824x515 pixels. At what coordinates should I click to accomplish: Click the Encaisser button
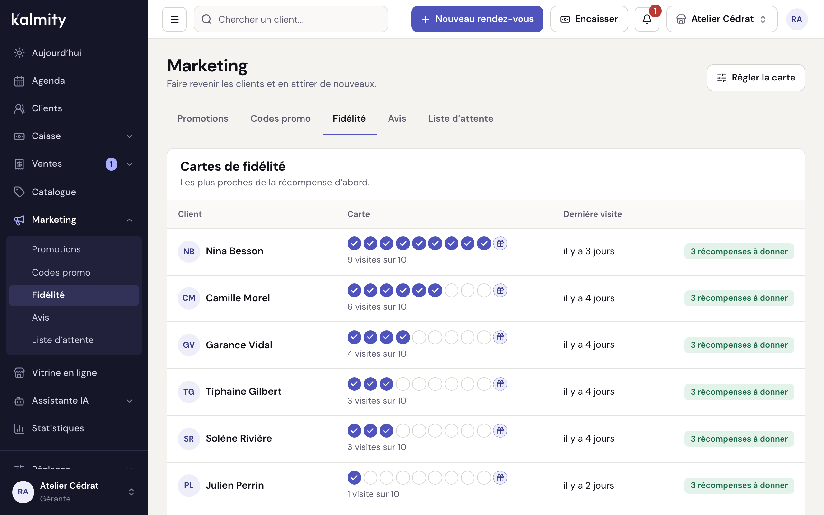589,19
